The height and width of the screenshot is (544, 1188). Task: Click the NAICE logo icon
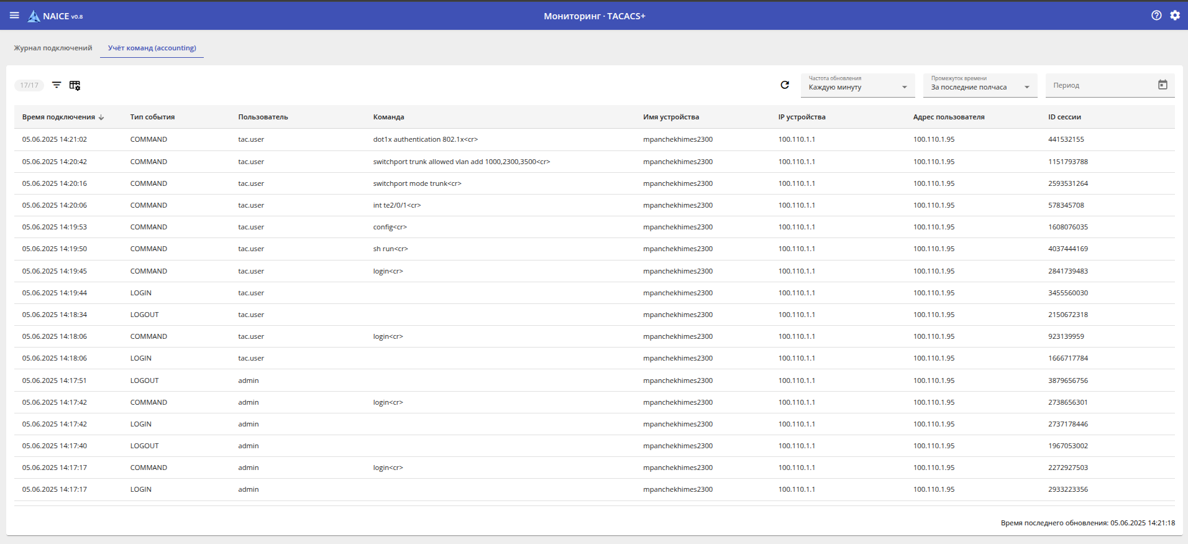34,16
